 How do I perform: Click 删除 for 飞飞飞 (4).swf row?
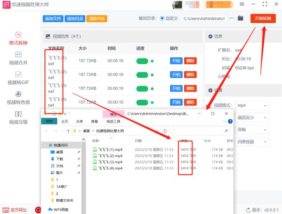click(190, 102)
